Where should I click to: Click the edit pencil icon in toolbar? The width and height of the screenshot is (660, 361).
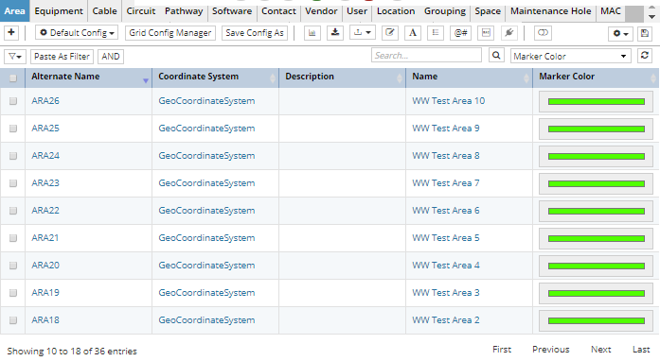(390, 32)
